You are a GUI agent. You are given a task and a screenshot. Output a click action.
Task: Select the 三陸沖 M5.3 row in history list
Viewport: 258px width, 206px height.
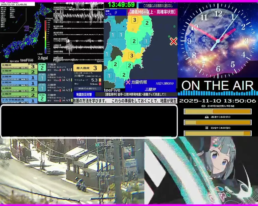click(x=19, y=66)
